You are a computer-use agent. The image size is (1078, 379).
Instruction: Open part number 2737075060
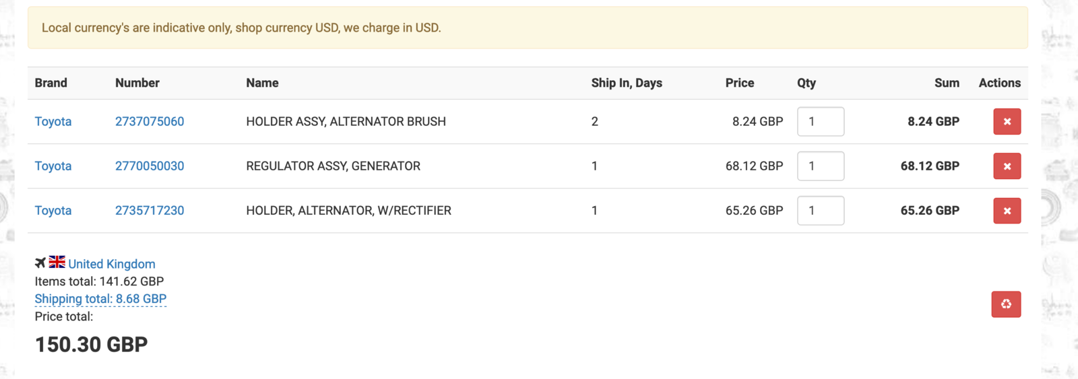tap(150, 122)
